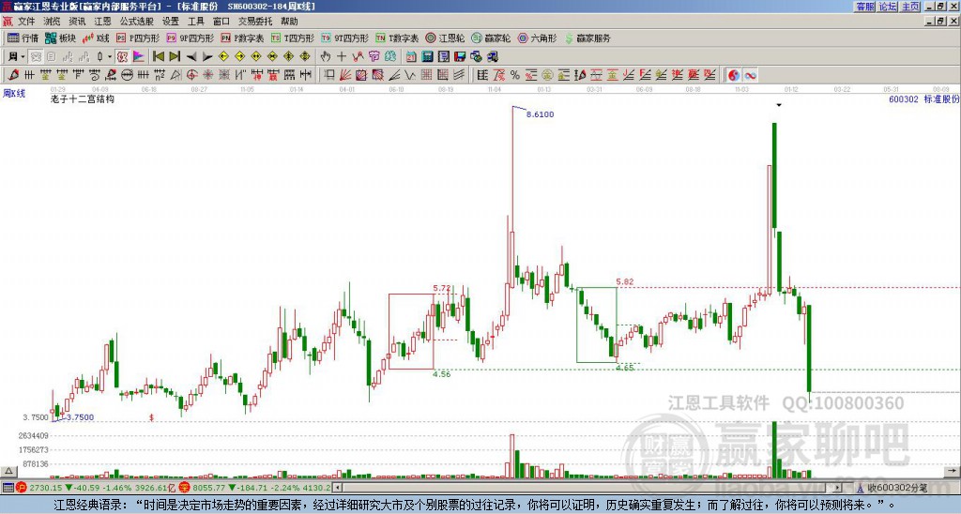961x514 pixels.
Task: Open the P四方形 tool
Action: [138, 38]
